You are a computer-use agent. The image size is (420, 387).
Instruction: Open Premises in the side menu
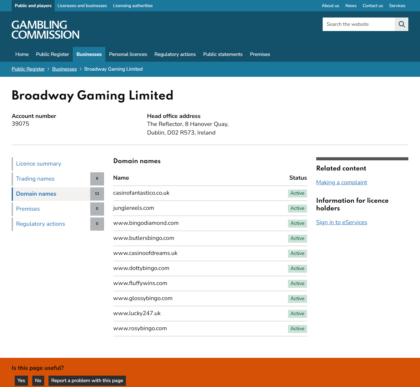pos(58,209)
